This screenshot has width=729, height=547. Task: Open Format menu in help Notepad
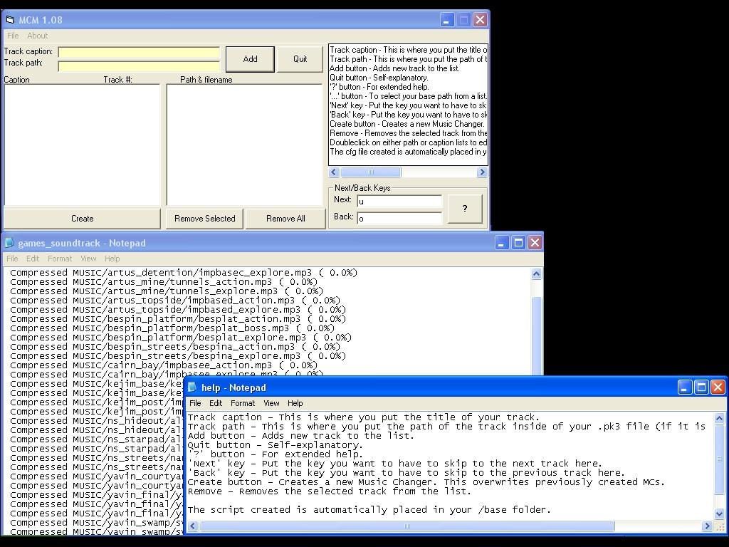pos(242,403)
